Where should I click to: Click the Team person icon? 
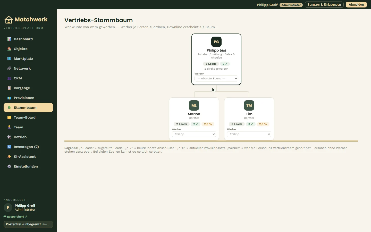tap(9, 127)
